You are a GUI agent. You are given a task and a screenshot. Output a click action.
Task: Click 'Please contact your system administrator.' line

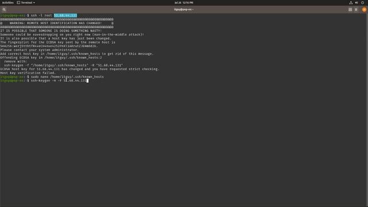pos(40,50)
